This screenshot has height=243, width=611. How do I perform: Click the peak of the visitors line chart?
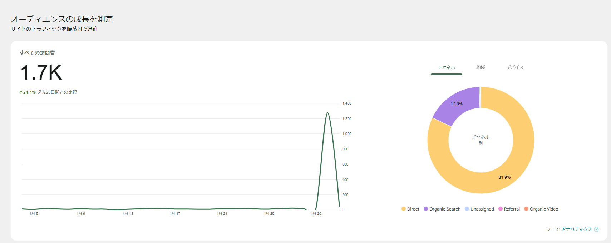[327, 113]
